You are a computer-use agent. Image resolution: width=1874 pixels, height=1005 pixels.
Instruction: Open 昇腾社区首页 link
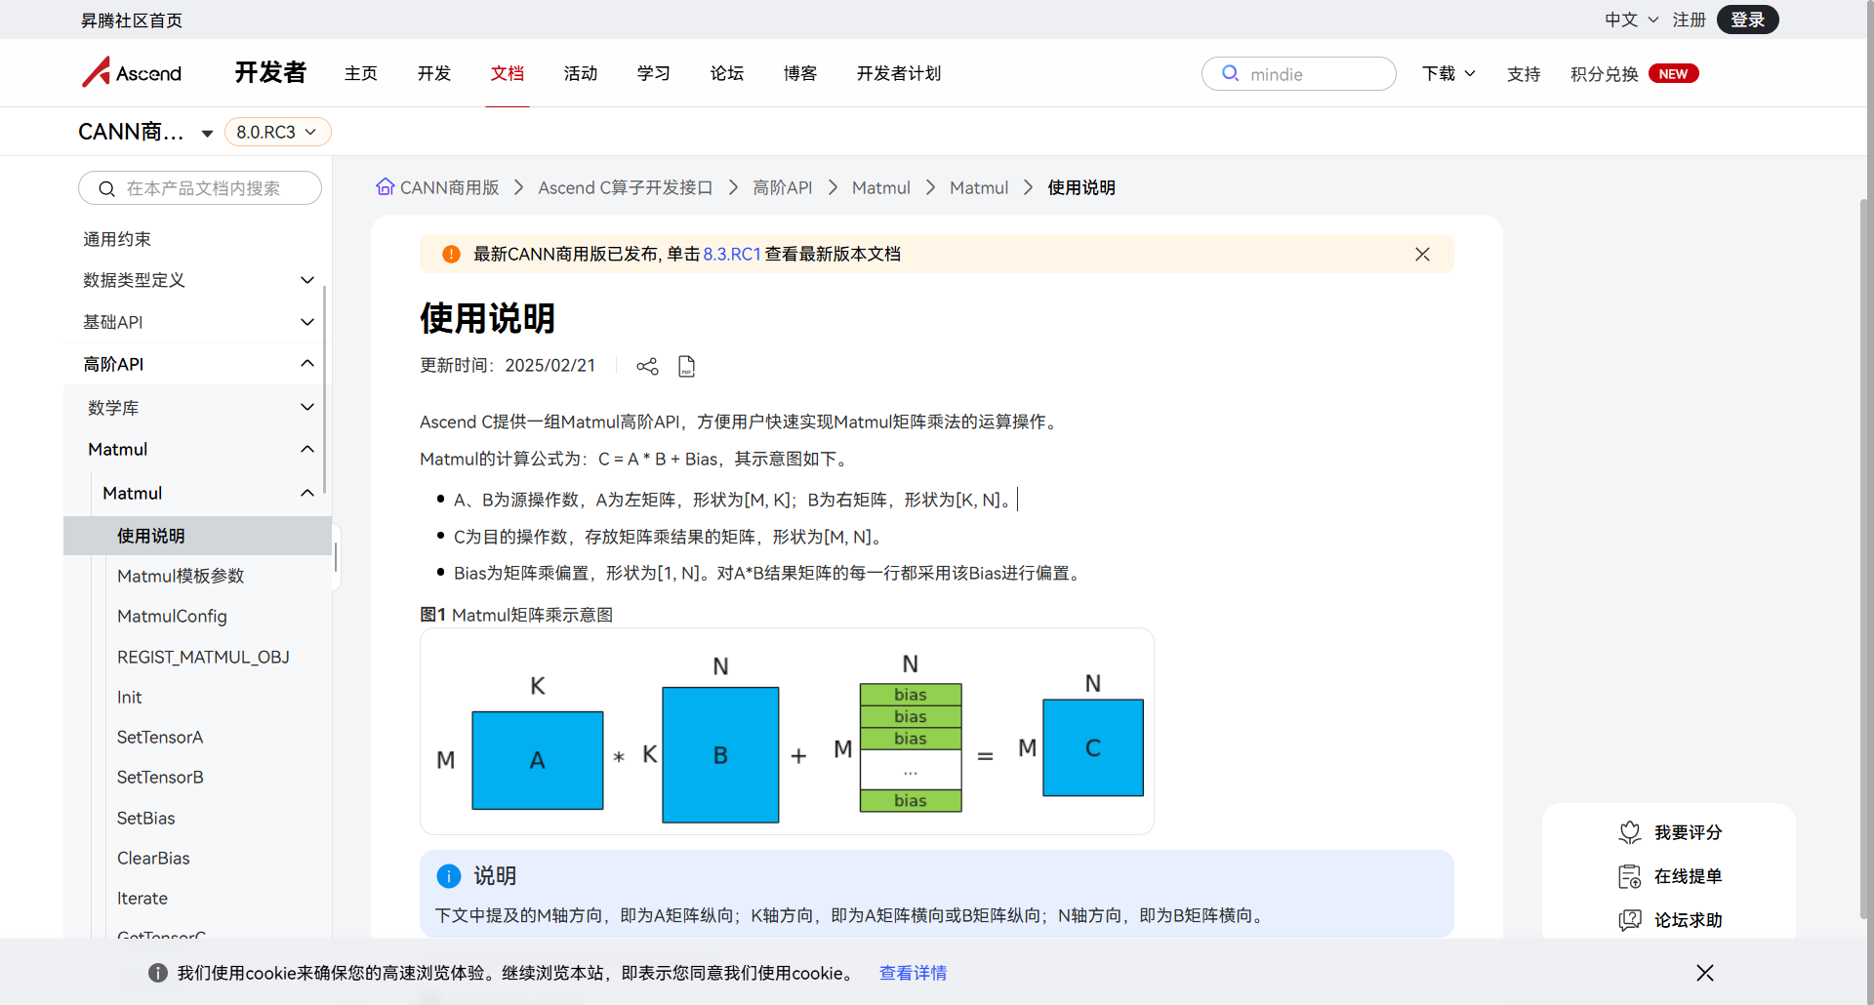tap(132, 20)
